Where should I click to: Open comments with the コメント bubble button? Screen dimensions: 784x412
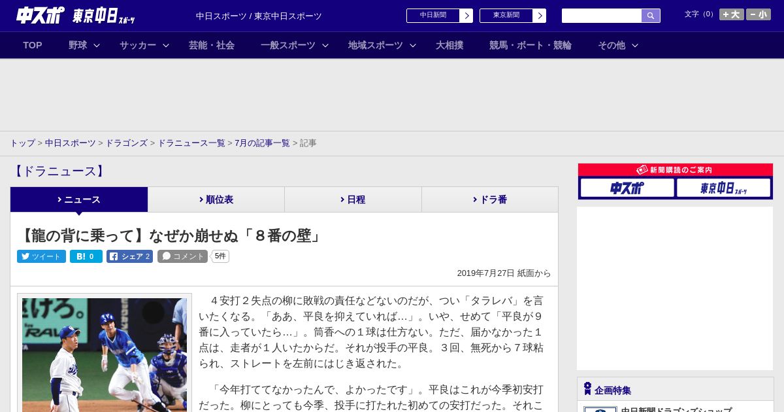click(182, 256)
